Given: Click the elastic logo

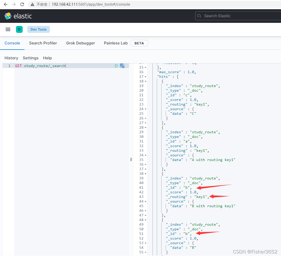Looking at the screenshot, I should point(18,16).
